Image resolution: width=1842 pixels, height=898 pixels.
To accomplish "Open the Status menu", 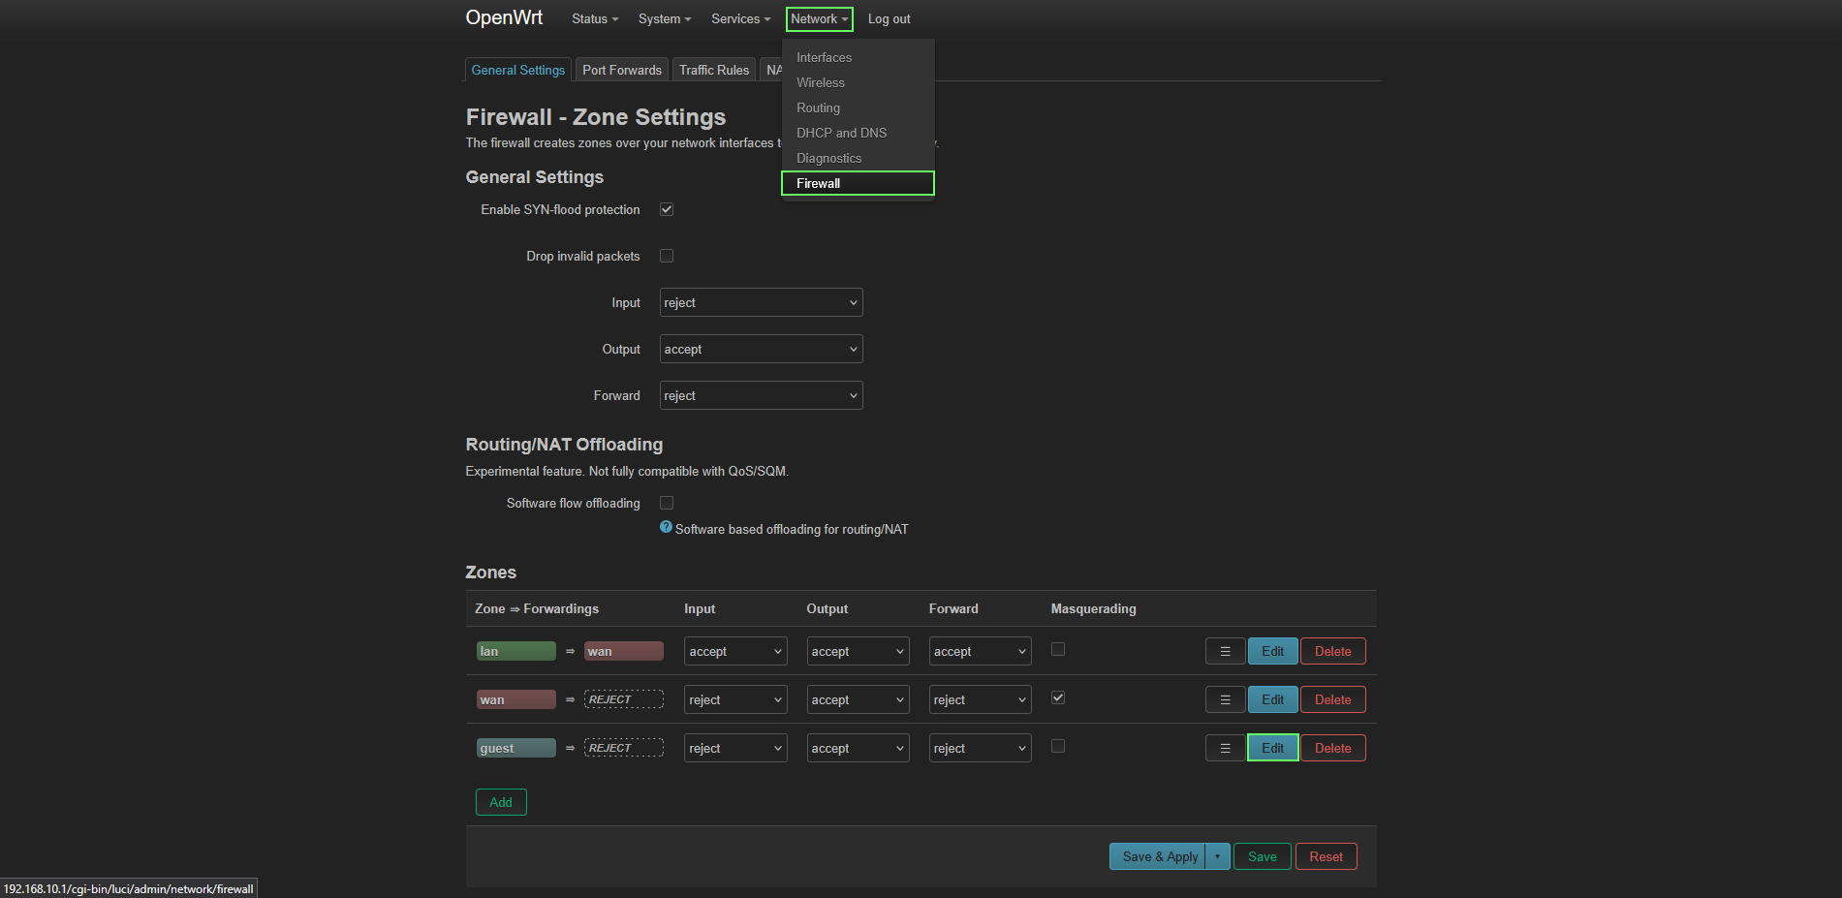I will click(594, 18).
